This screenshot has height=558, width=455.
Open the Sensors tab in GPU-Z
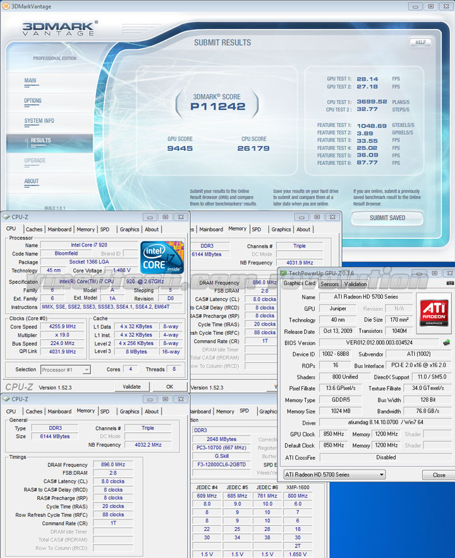click(329, 284)
